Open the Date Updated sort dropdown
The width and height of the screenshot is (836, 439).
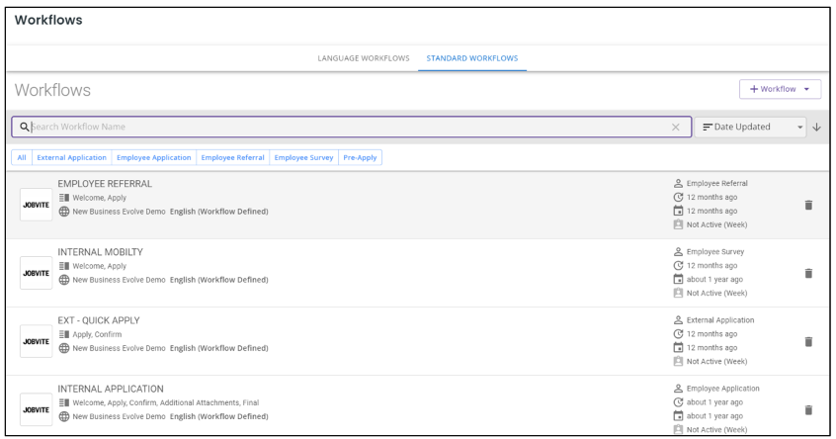(x=750, y=127)
